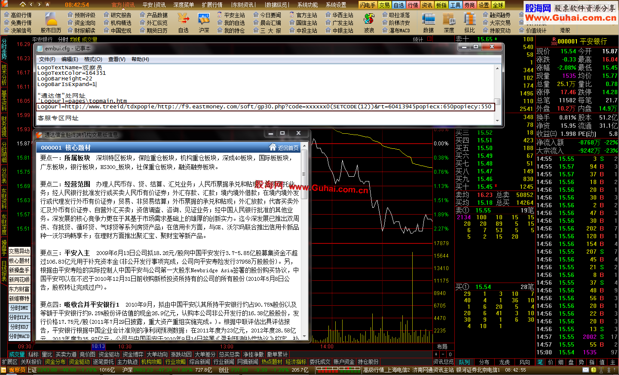Click the 闪电手 quick button
The width and height of the screenshot is (619, 375).
point(368,5)
